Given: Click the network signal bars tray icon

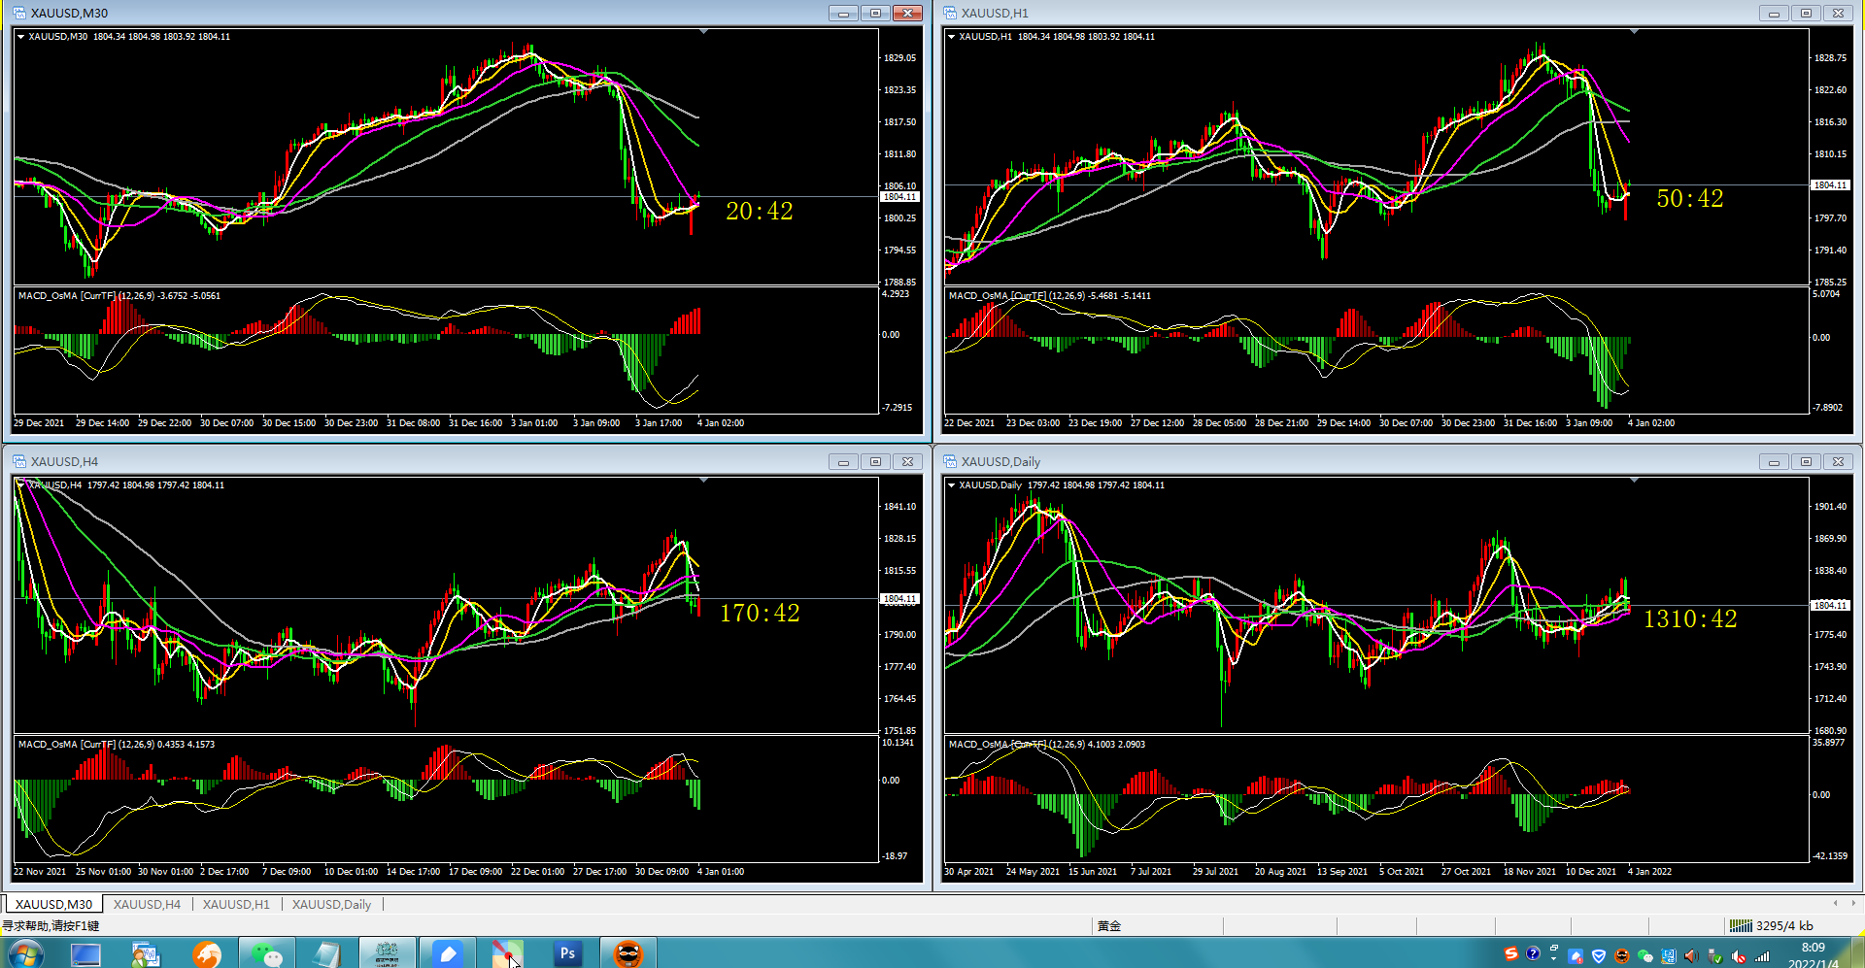Looking at the screenshot, I should (1761, 956).
